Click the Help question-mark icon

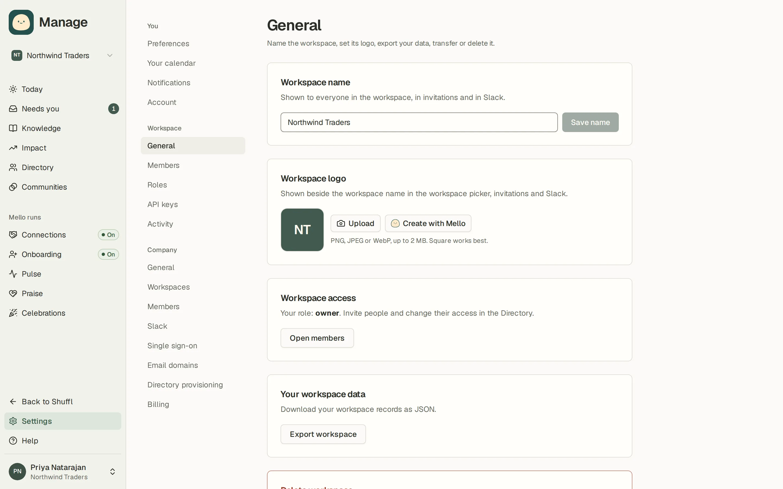pos(13,441)
